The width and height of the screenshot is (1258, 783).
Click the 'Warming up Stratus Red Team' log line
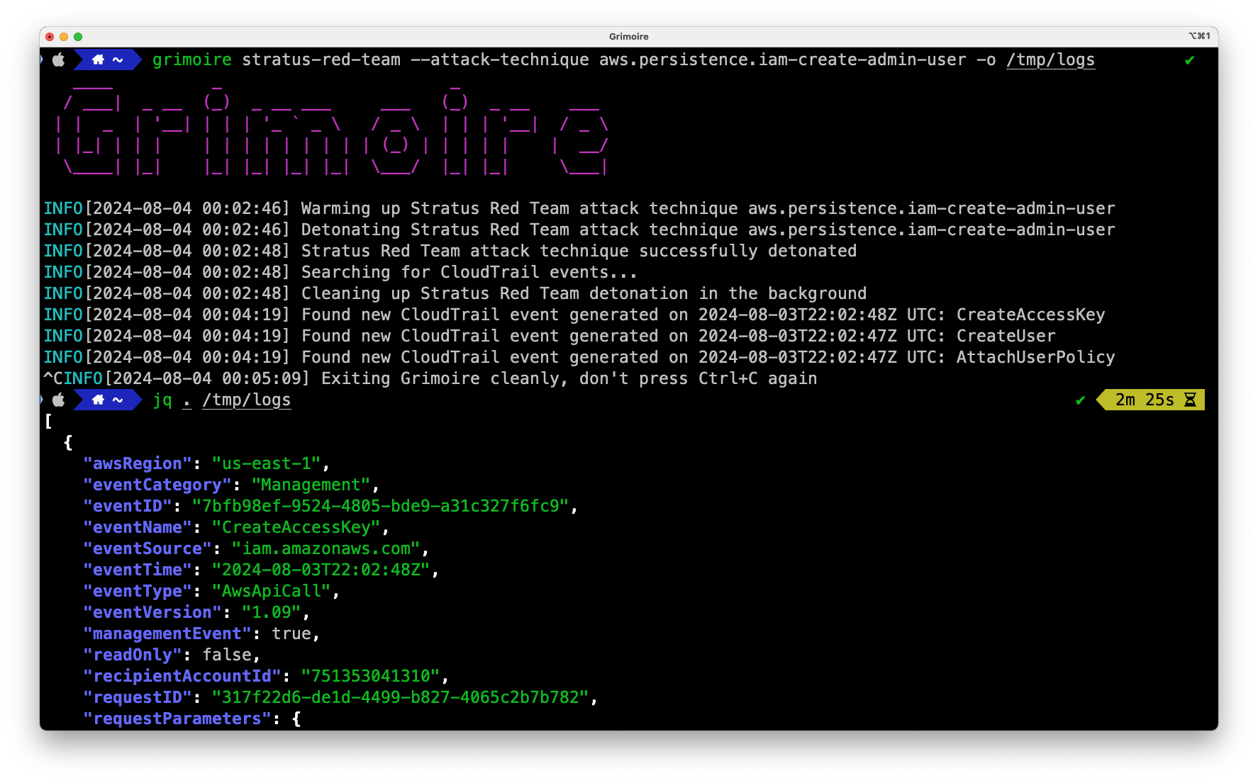coord(579,209)
